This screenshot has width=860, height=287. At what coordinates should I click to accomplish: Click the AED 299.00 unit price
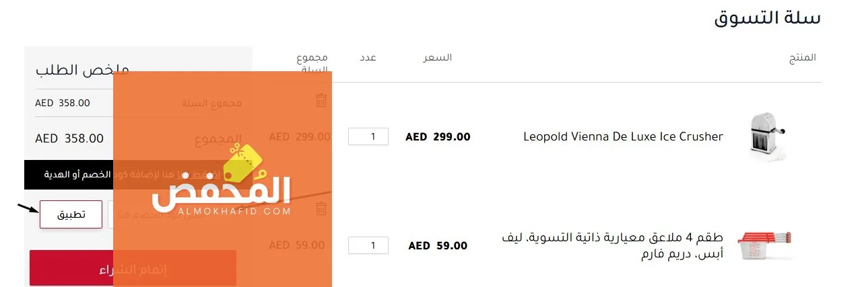click(x=438, y=137)
